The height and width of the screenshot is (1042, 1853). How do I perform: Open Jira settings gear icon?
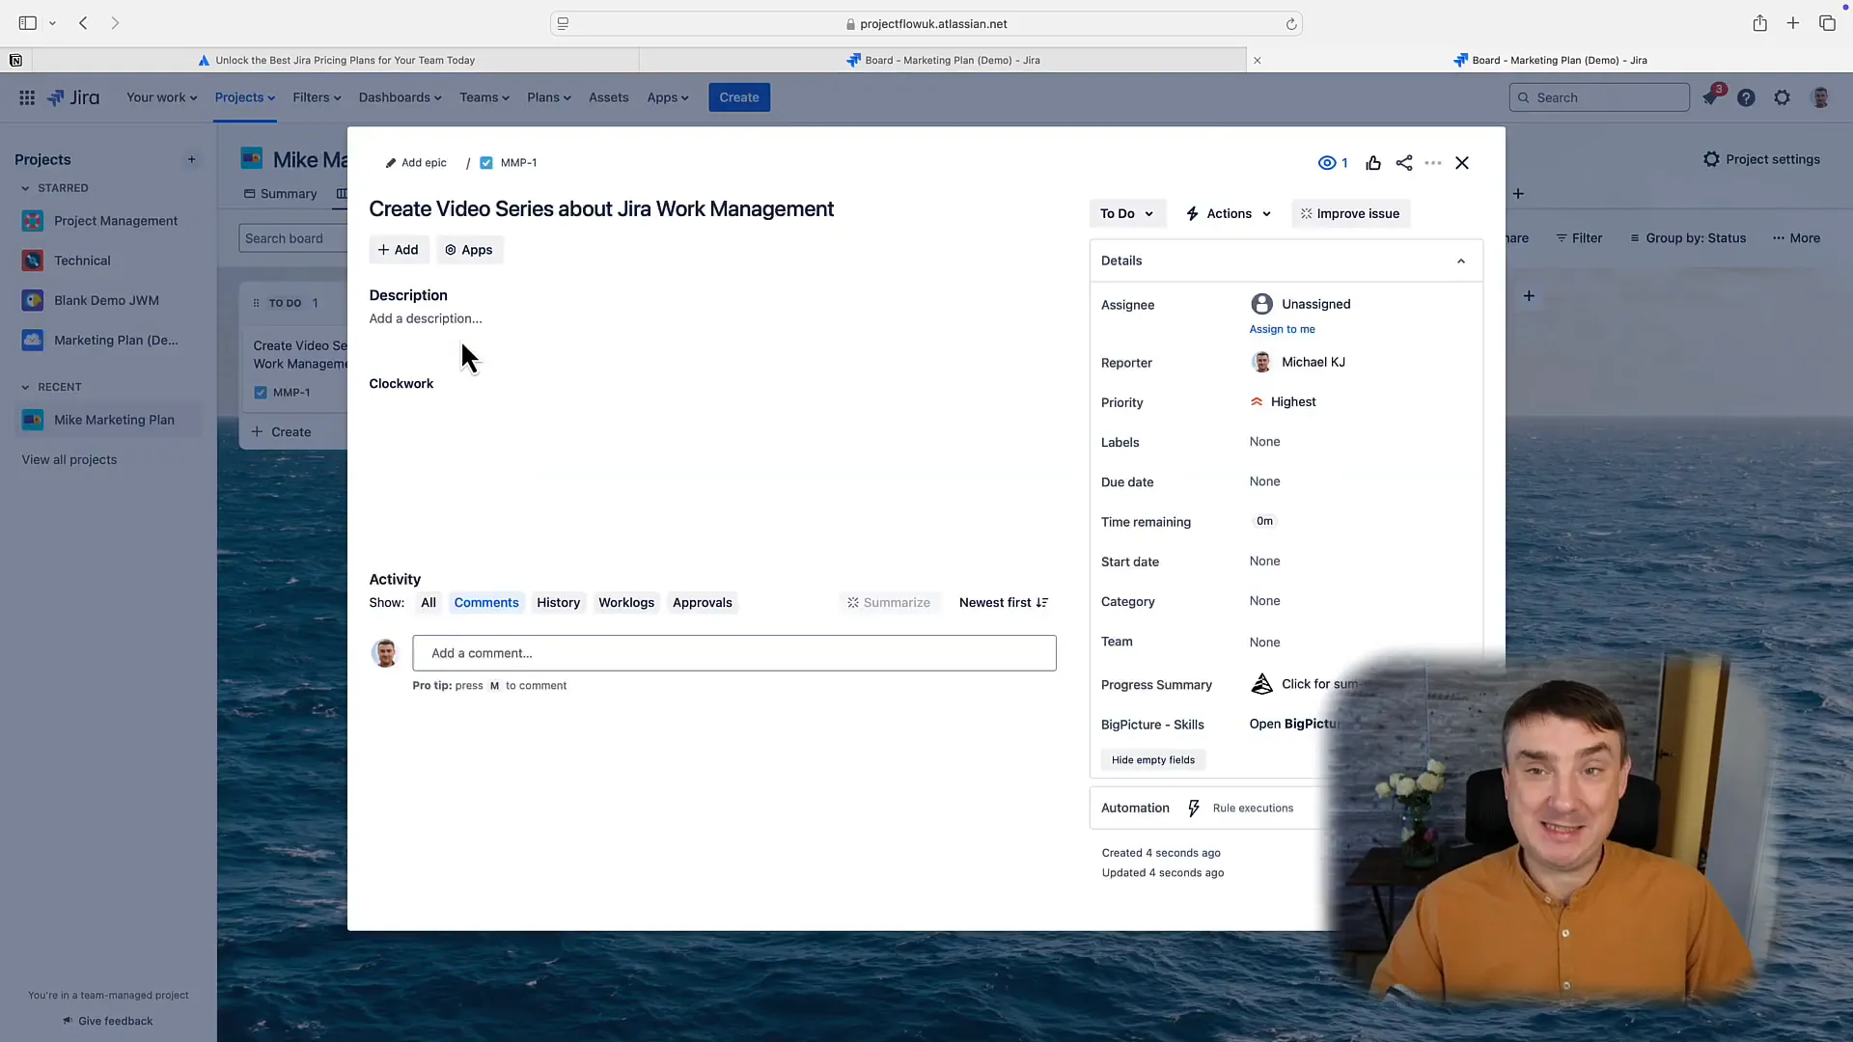1782,97
